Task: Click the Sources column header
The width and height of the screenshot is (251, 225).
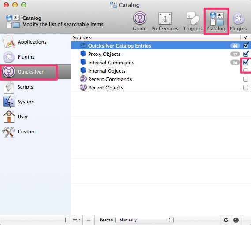Action: [156, 37]
